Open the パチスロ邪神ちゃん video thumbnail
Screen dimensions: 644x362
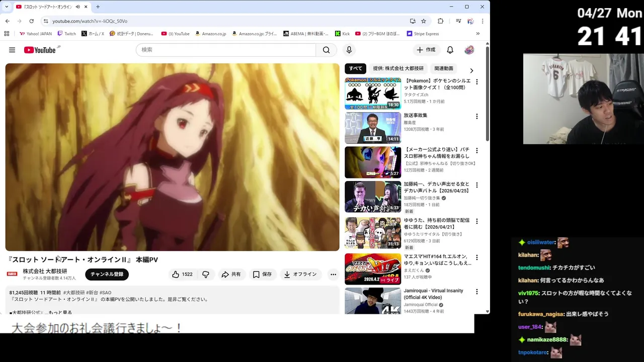point(373,162)
